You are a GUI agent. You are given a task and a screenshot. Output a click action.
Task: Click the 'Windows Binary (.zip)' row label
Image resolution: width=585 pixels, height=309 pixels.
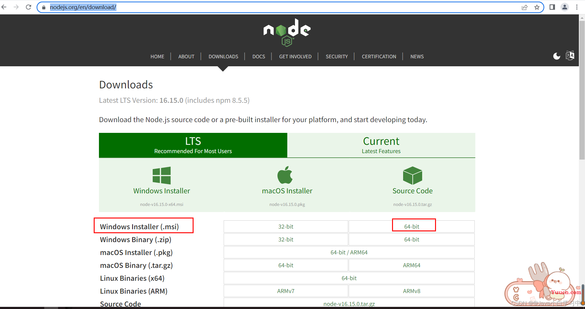(x=135, y=239)
